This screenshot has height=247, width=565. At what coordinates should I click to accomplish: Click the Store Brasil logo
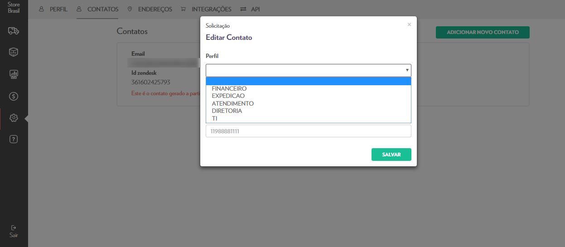coord(14,7)
